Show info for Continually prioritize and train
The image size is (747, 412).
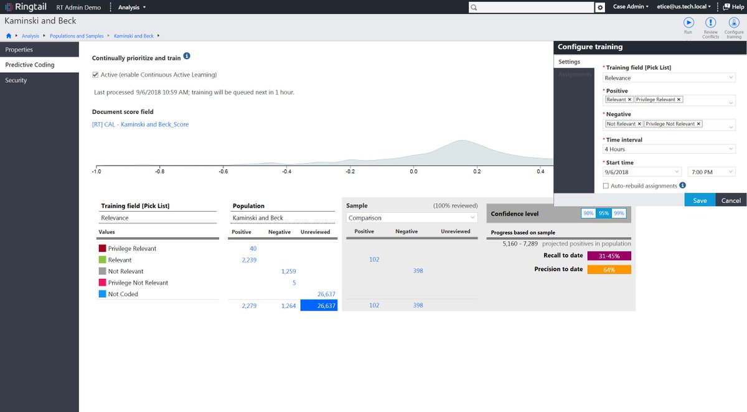(187, 57)
